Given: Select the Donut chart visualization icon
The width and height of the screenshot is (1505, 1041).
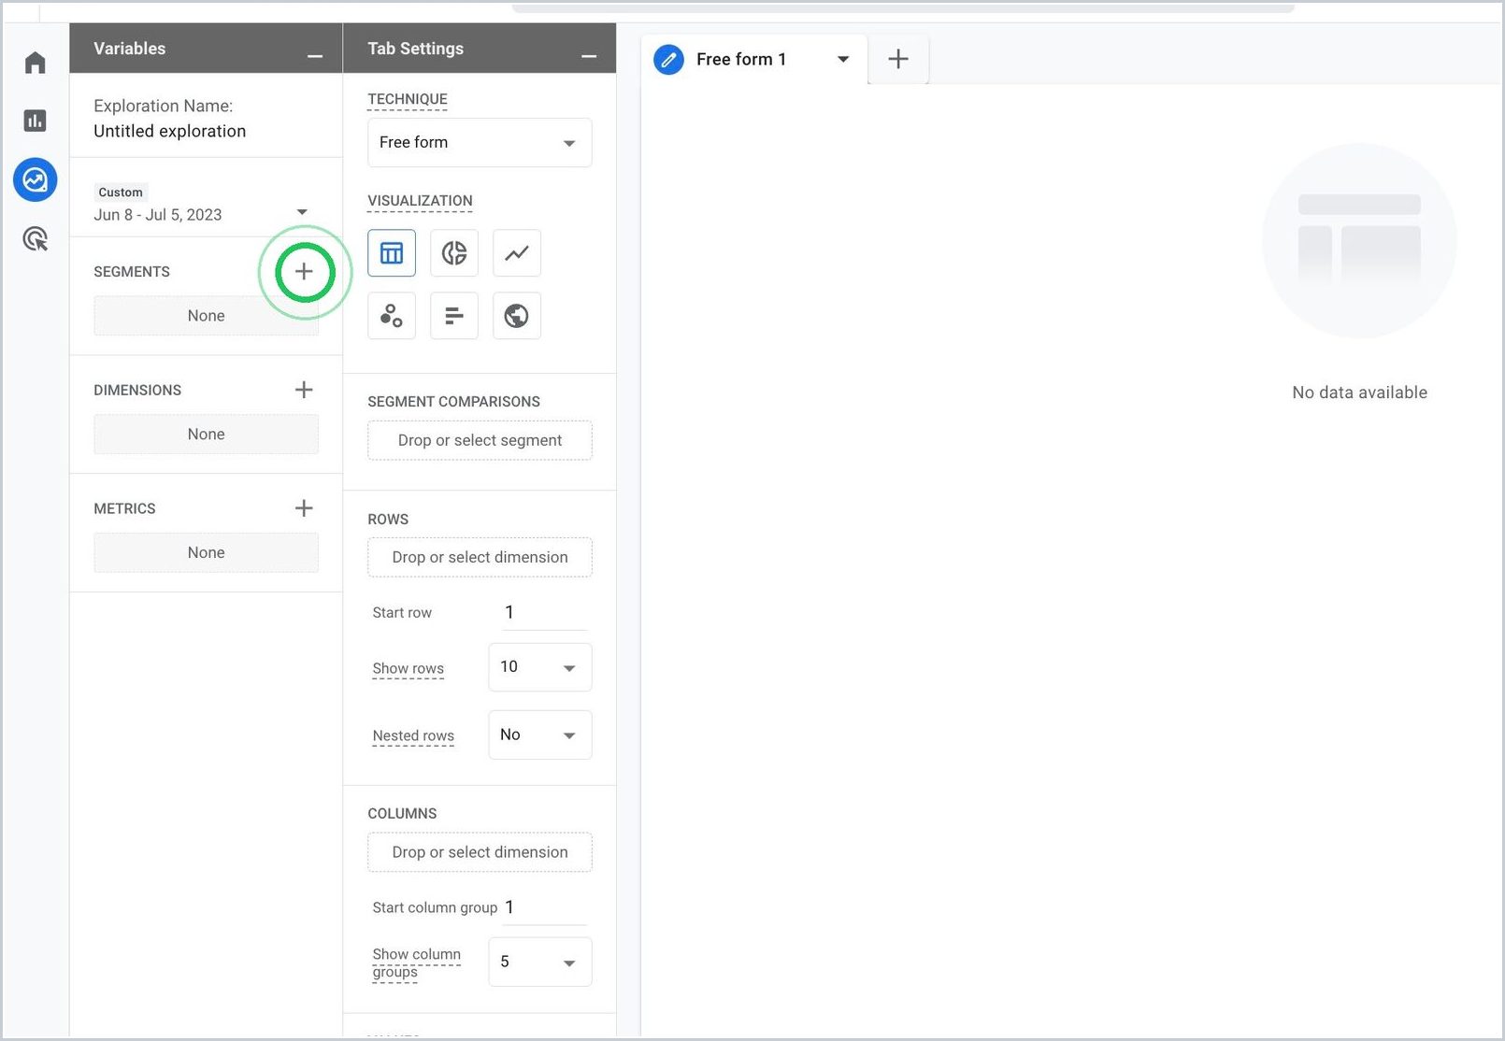Looking at the screenshot, I should point(454,253).
